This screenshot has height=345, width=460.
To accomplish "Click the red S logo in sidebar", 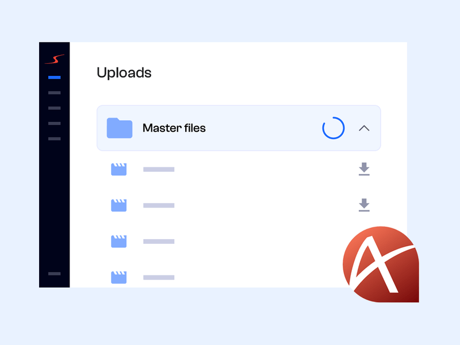I will tap(54, 59).
